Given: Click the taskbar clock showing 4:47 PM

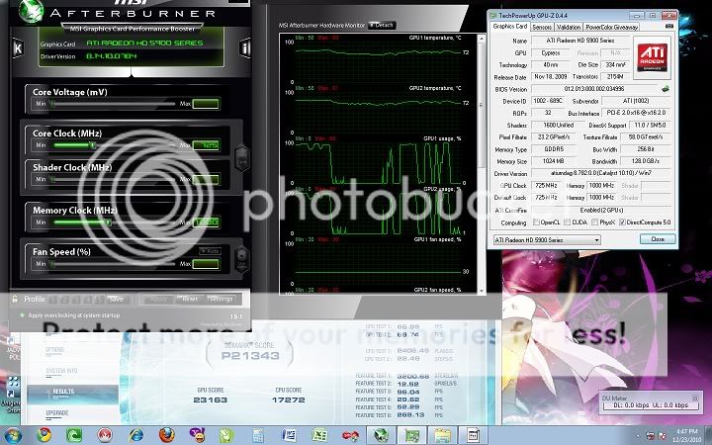Looking at the screenshot, I should 685,435.
